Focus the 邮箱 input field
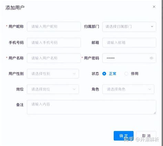 [x=129, y=42]
